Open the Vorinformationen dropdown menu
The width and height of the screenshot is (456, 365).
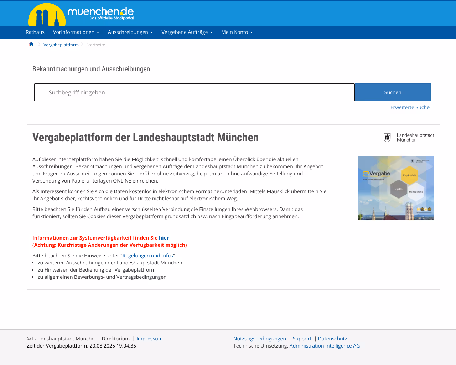pyautogui.click(x=76, y=32)
